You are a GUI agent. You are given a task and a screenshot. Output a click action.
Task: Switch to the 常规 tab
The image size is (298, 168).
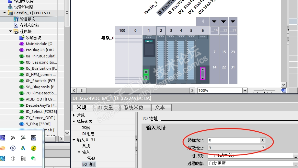click(x=82, y=107)
